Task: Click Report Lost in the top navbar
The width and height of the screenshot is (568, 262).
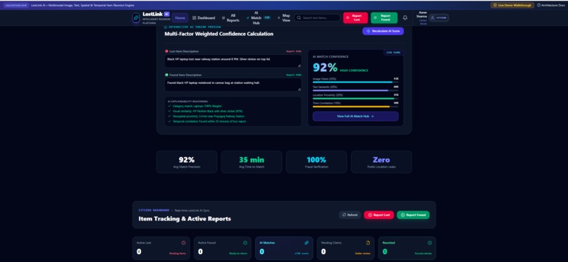Action: click(x=355, y=18)
